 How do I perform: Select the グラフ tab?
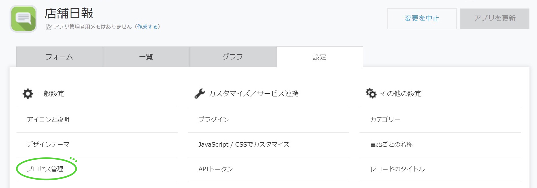pyautogui.click(x=233, y=57)
